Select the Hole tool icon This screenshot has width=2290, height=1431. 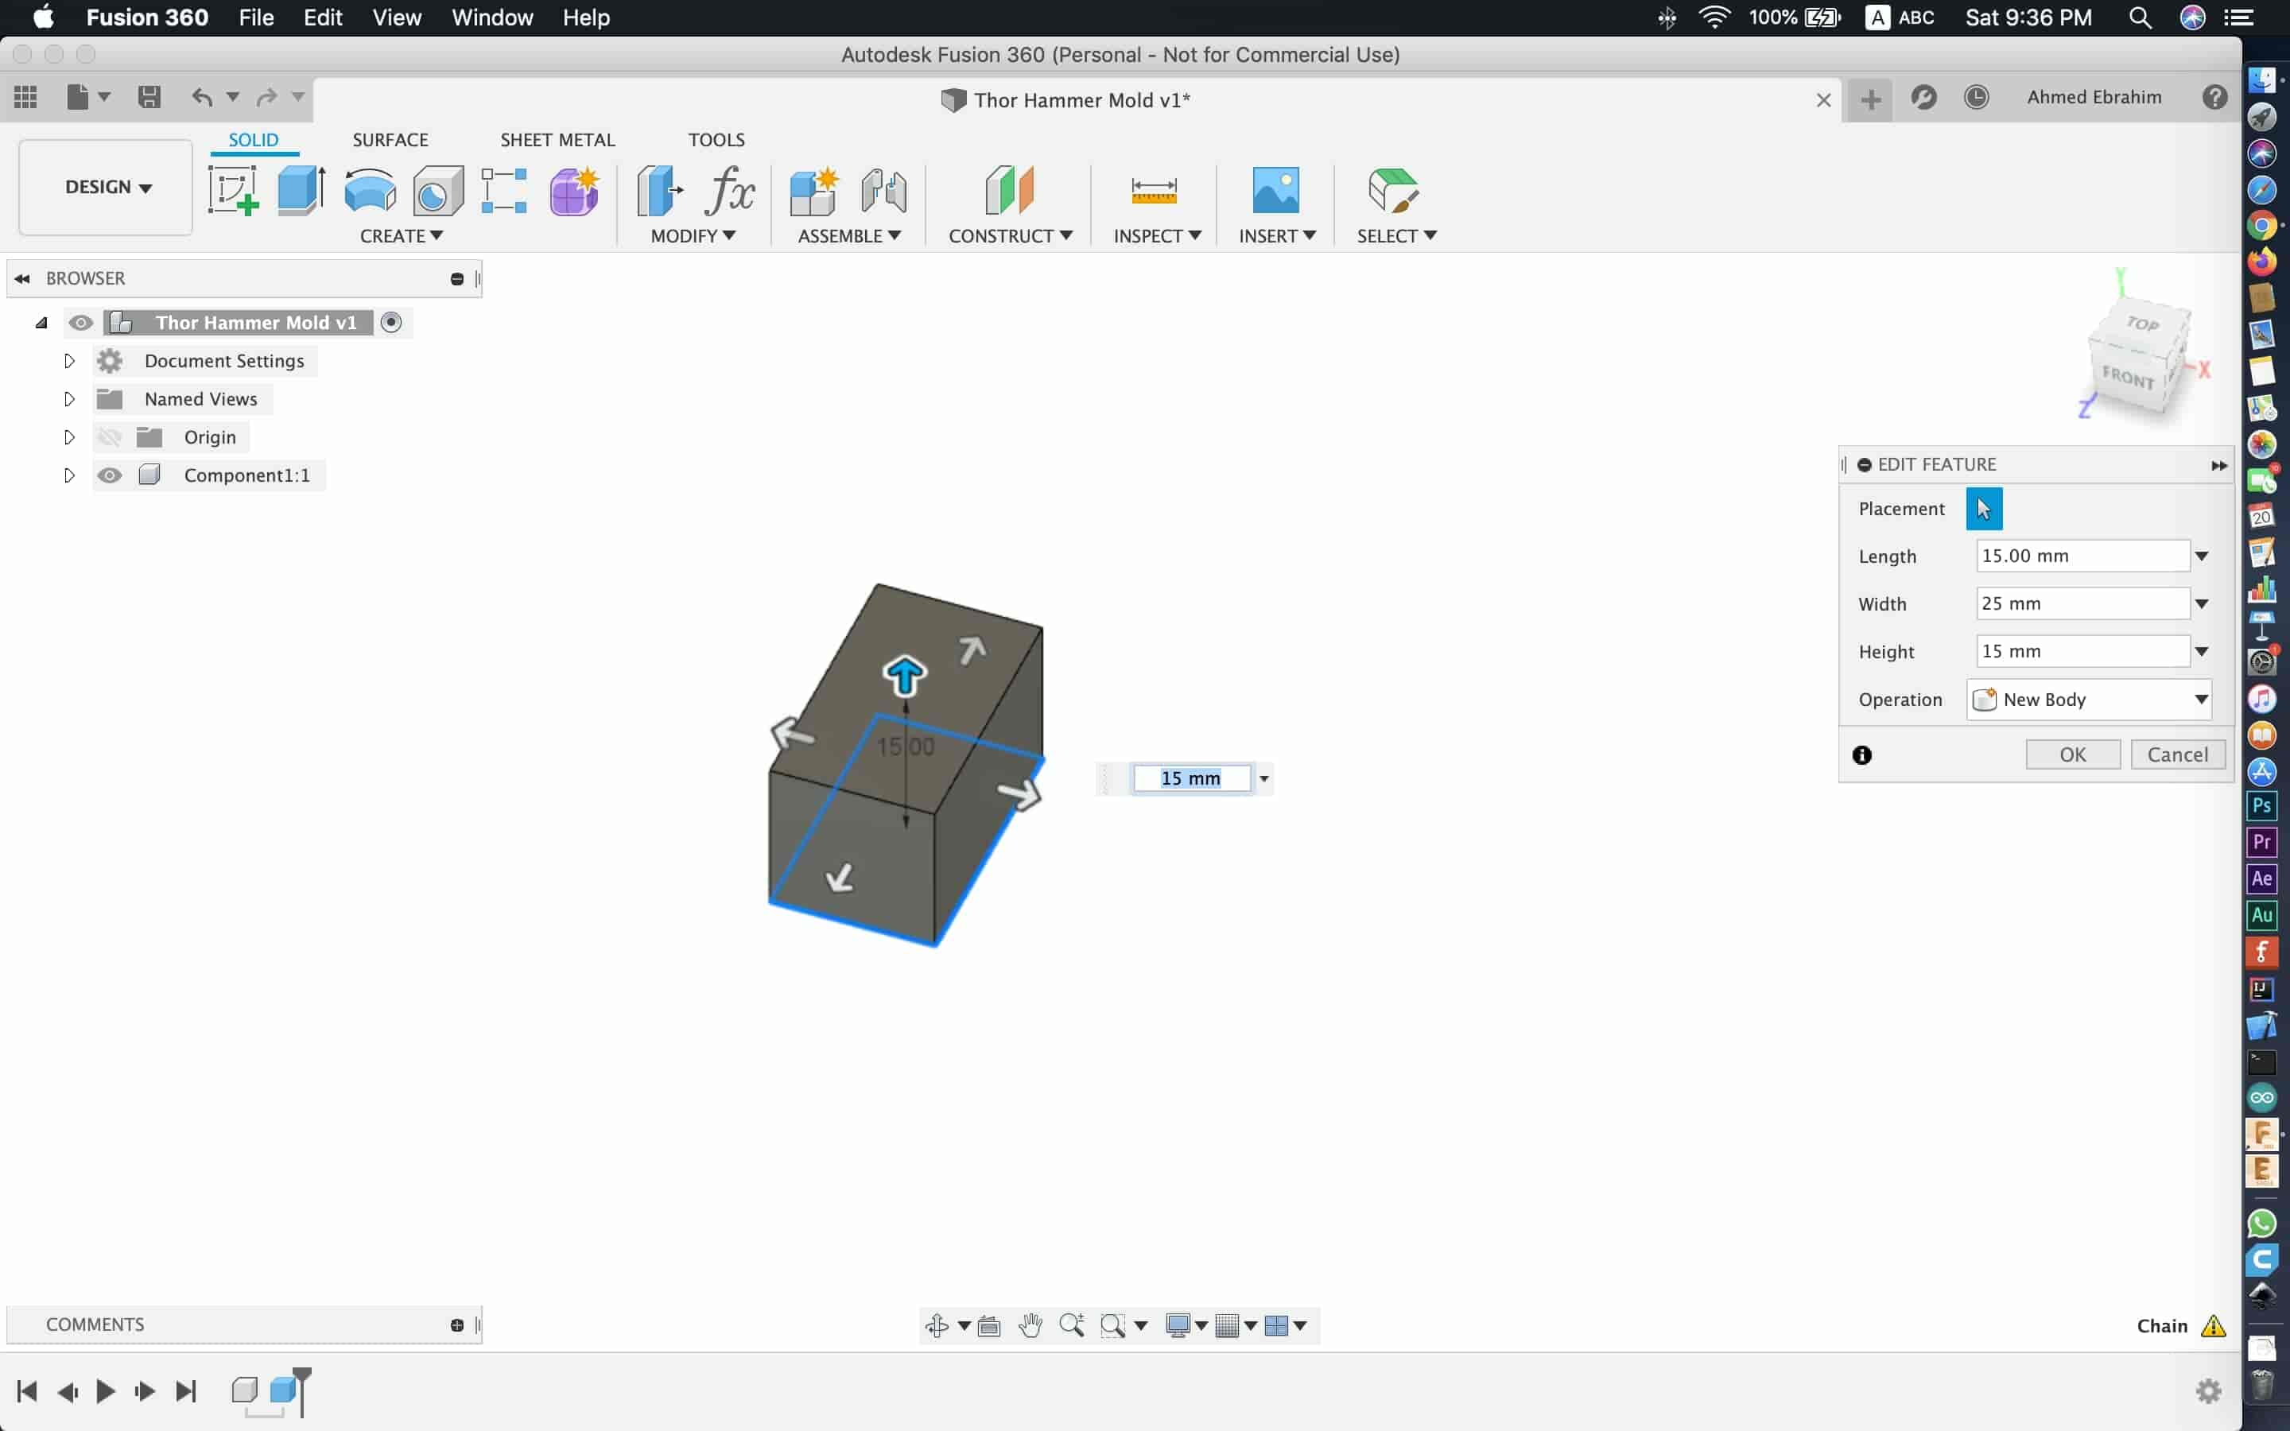[438, 190]
